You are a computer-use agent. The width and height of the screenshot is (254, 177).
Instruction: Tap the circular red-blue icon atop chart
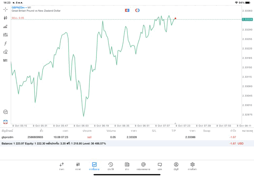coord(137,10)
